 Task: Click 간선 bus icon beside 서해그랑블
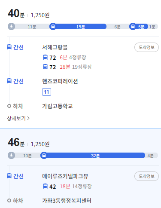(x=9, y=47)
